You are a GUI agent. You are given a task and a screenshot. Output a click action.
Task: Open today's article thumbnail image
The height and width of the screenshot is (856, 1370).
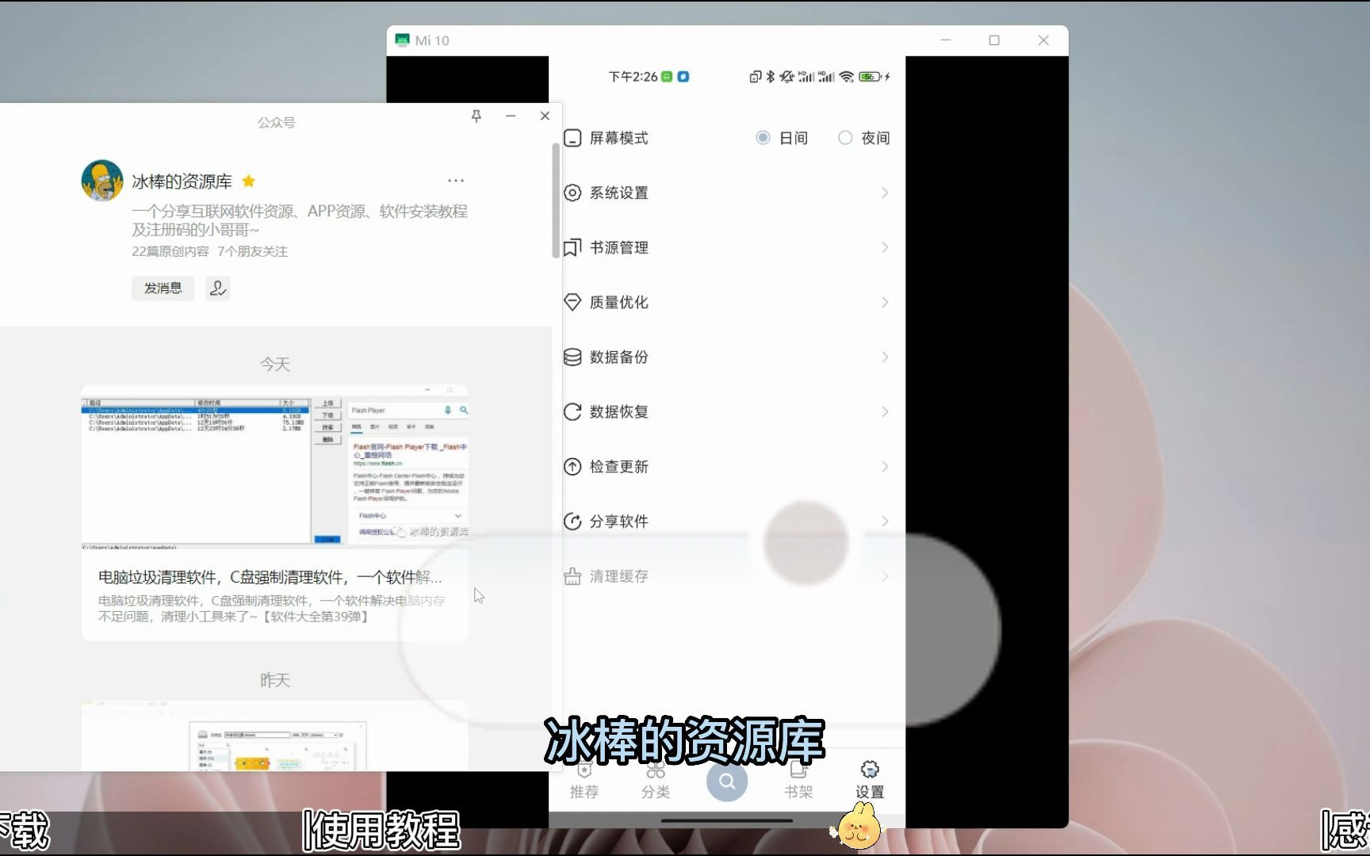(x=275, y=468)
